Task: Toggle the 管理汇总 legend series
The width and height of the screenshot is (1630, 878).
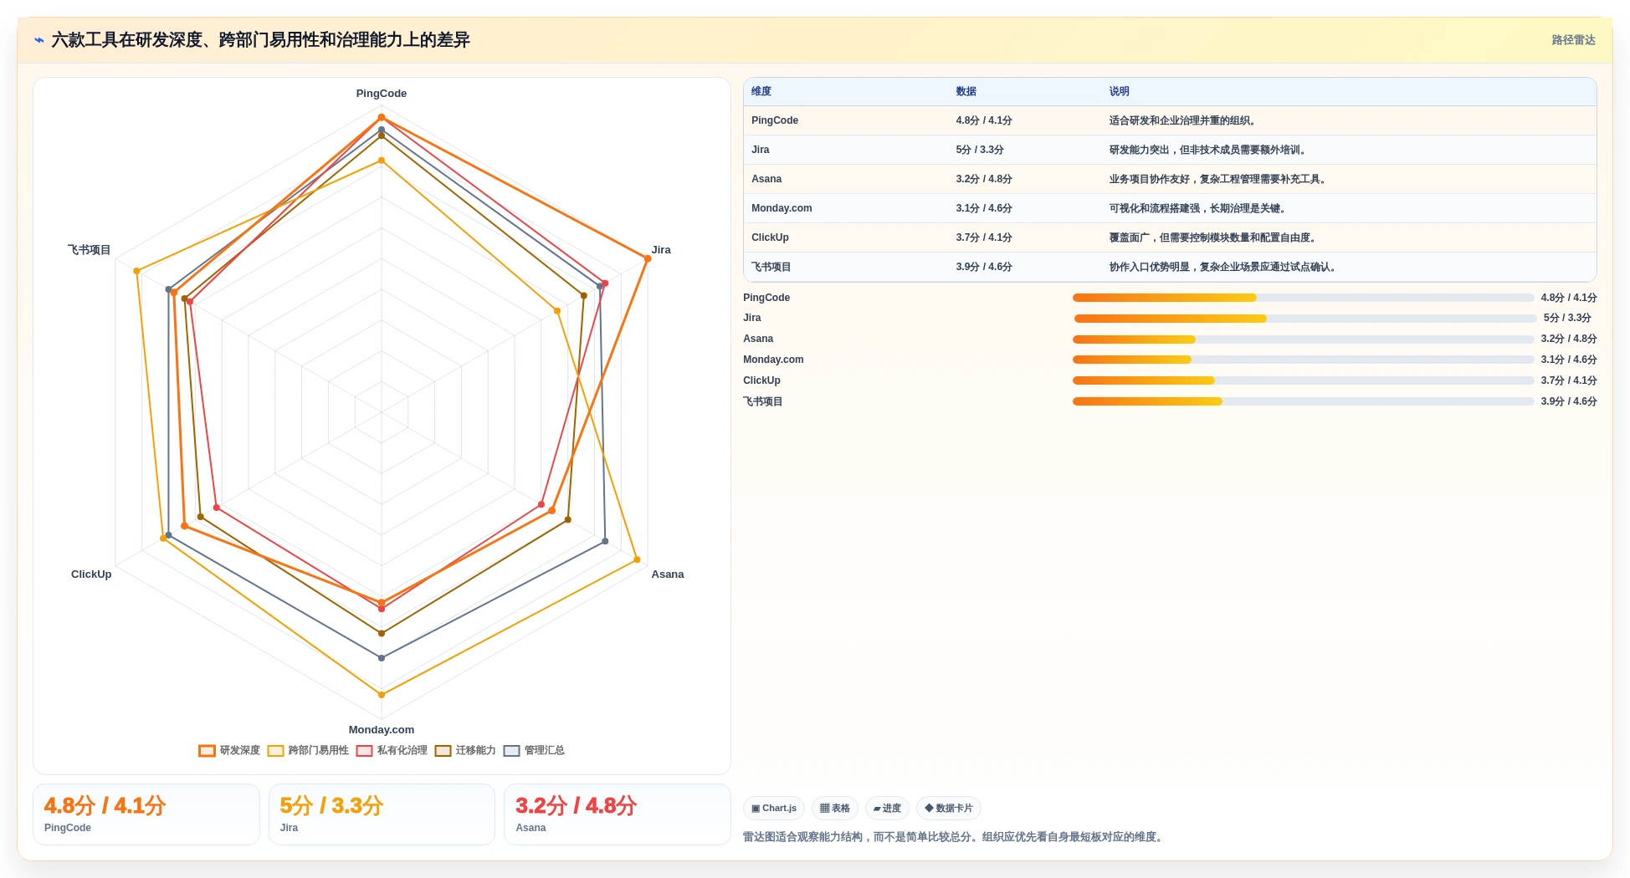Action: pos(534,750)
